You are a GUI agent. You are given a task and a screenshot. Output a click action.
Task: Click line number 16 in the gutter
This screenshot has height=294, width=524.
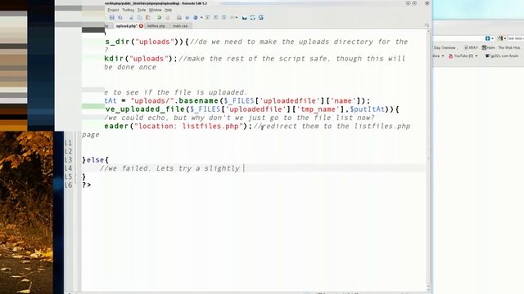tap(68, 185)
